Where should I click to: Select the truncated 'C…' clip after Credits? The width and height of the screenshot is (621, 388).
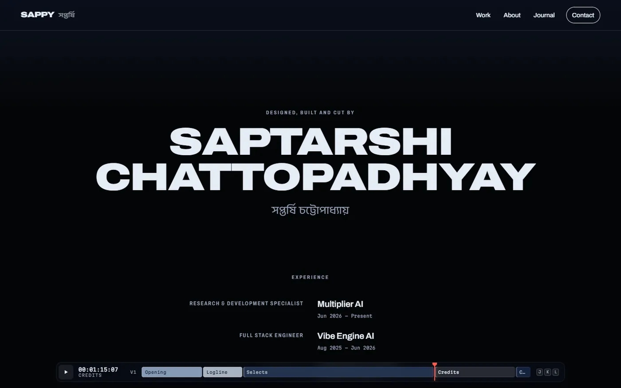click(523, 372)
